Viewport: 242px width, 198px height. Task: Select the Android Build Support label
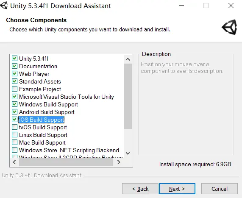[47, 112]
